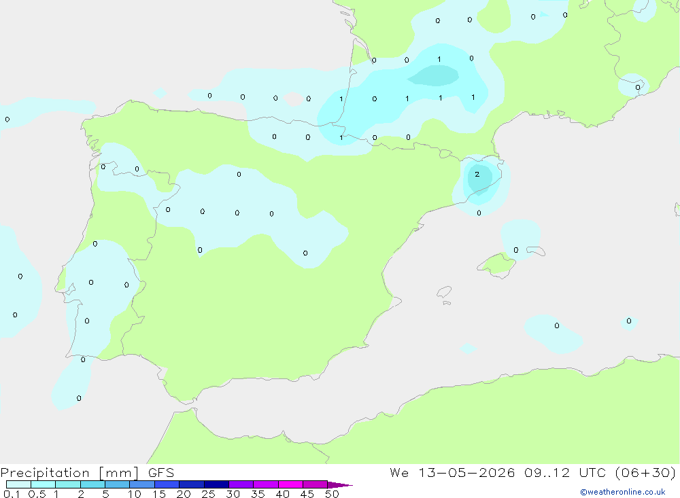
Task: Click the 10 mm legend tick label
Action: coord(135,494)
